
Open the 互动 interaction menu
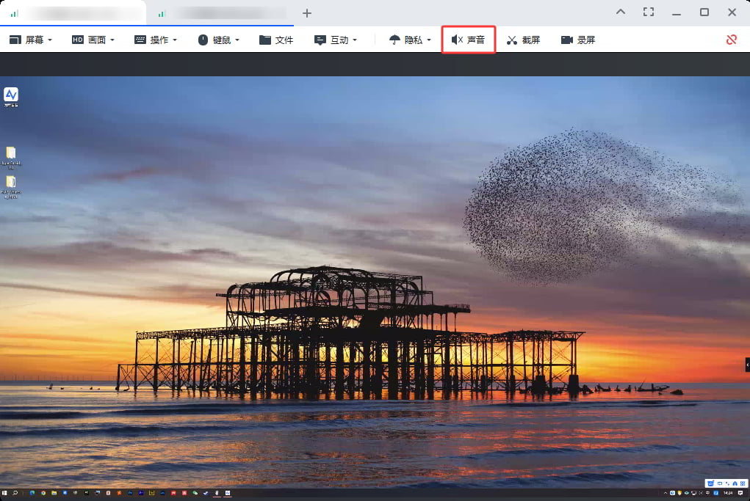(x=335, y=40)
